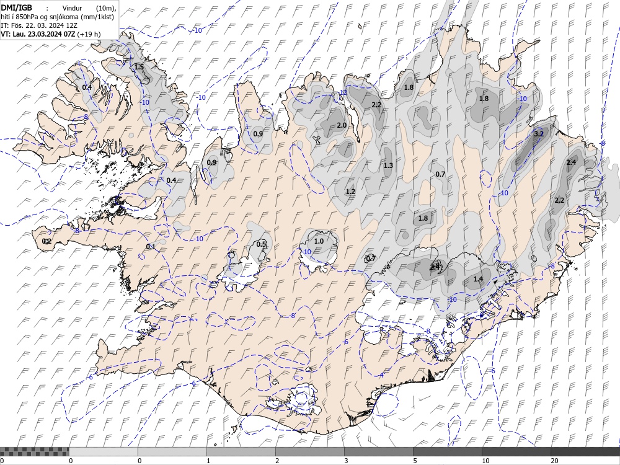Click the 0.1 snowfall value
Viewport: 620px width, 465px height.
pyautogui.click(x=151, y=247)
